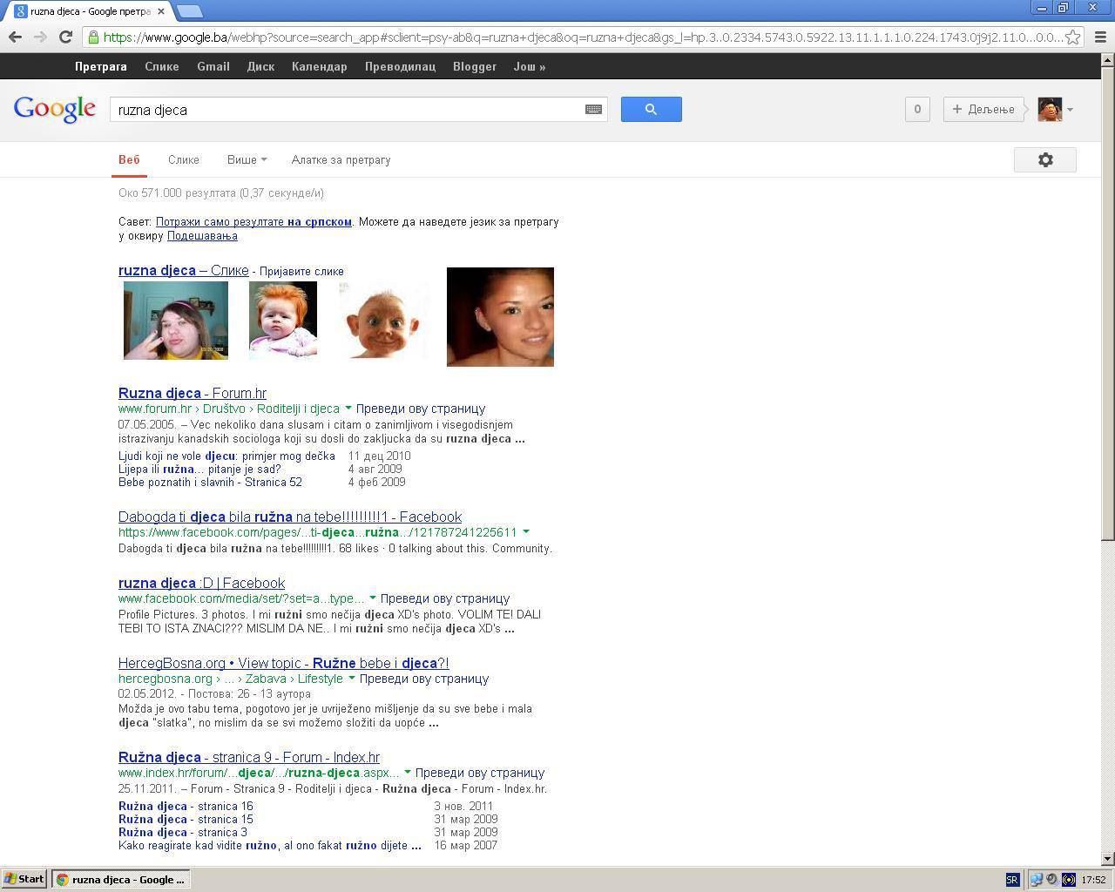Click the browser back arrow
Screen dimensions: 1115x892
click(15, 37)
